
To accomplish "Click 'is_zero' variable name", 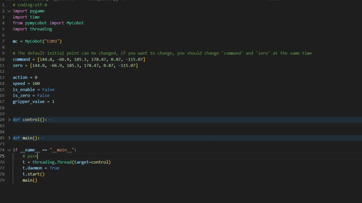I will tap(21, 96).
